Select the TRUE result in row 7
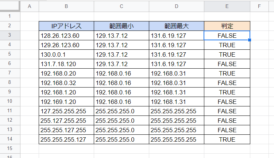This screenshot has height=158, width=274. (x=227, y=73)
